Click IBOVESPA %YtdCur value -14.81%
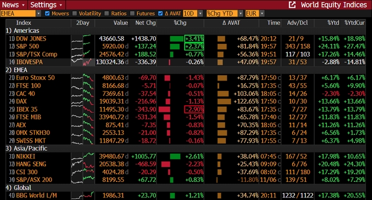Screen dimensions: 372x200 (354, 62)
